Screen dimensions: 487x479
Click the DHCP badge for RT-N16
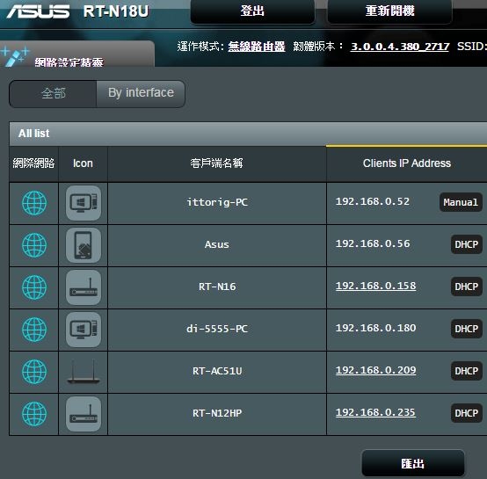point(467,287)
